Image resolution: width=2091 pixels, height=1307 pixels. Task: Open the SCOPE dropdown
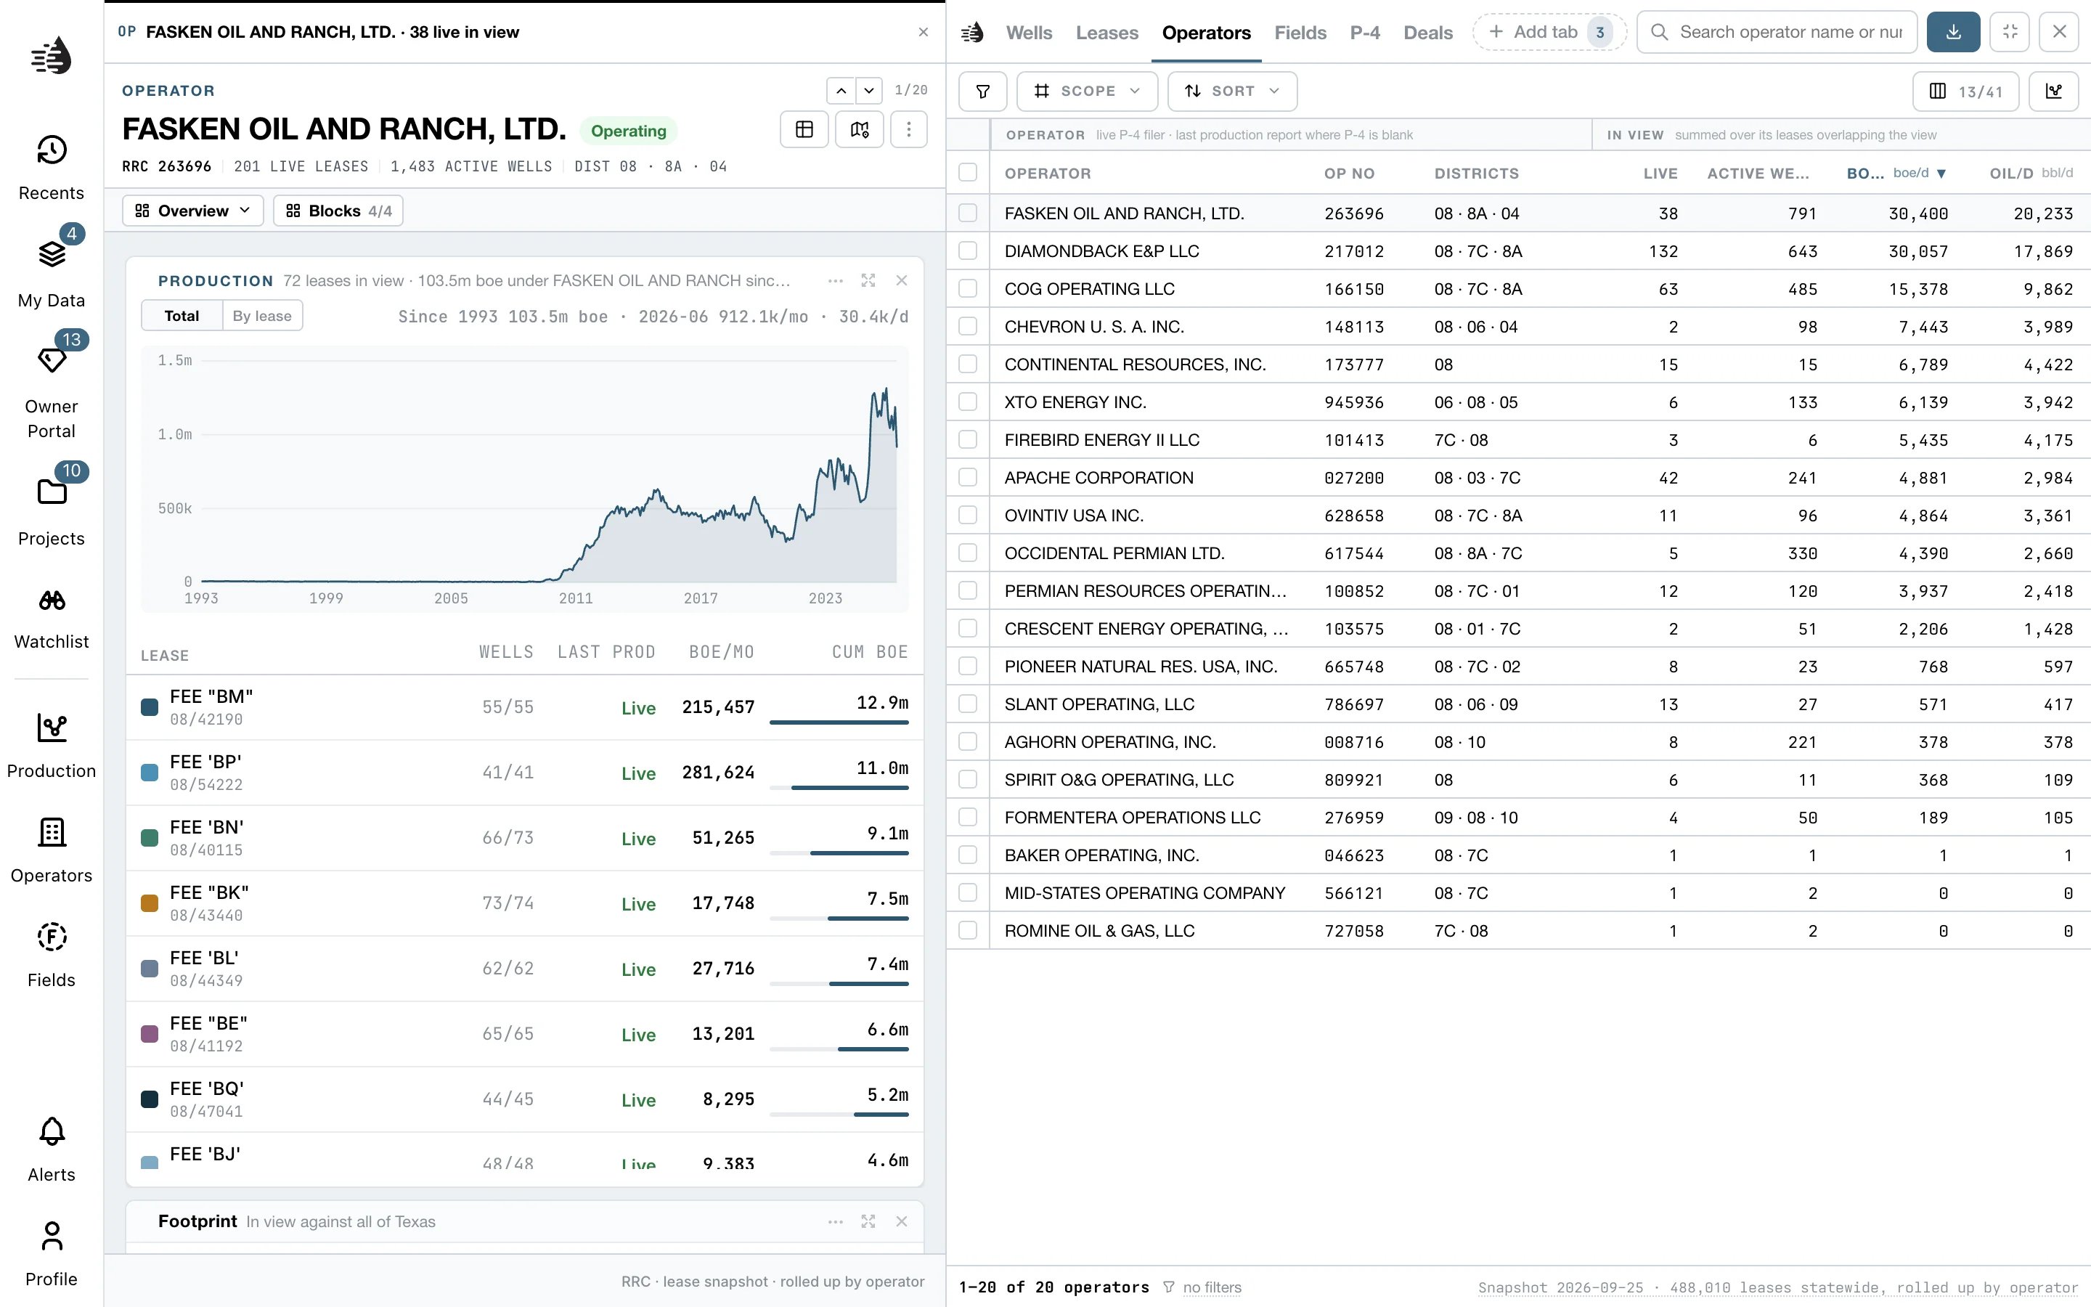point(1087,91)
